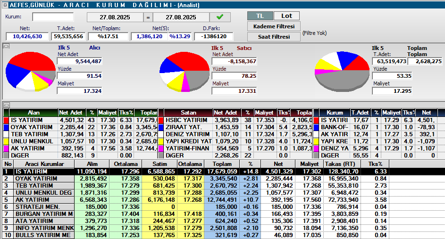
Task: Sort by the Alan column header
Action: pyautogui.click(x=34, y=113)
